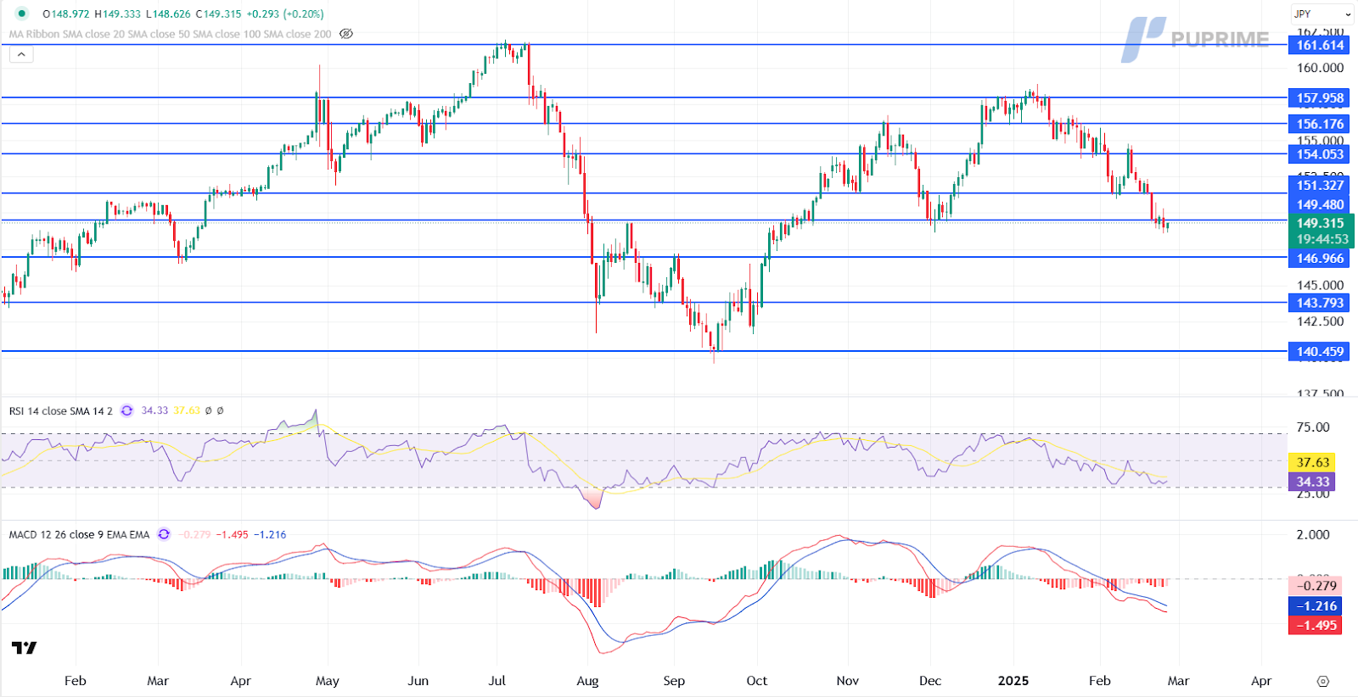Click the blue -1.216 MACD axis label
Image resolution: width=1358 pixels, height=697 pixels.
click(1316, 605)
